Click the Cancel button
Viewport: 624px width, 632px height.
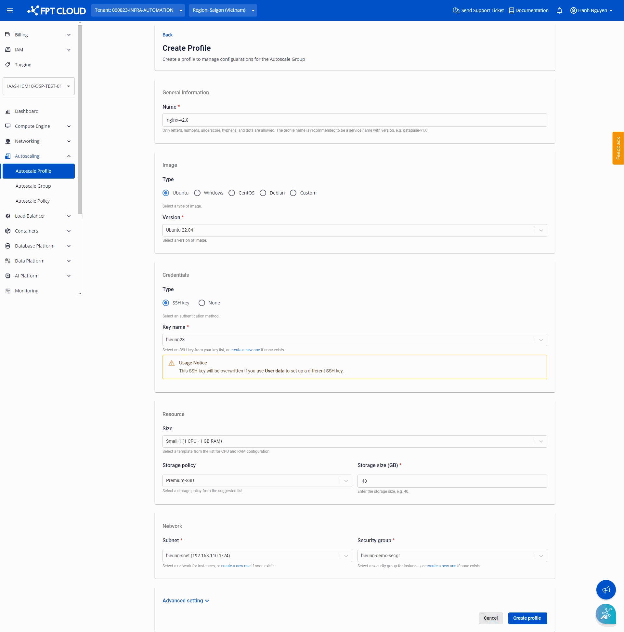click(491, 618)
